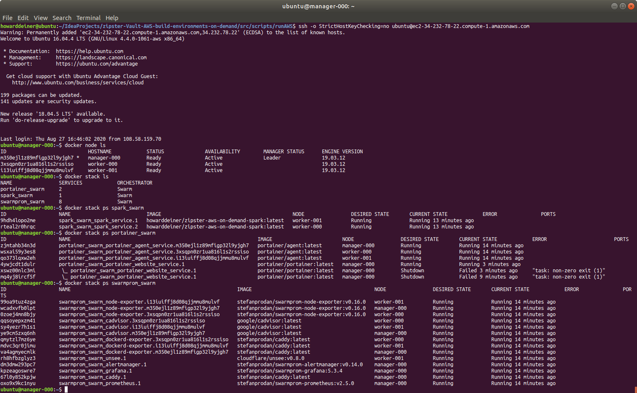Viewport: 637px width, 393px height.
Task: Click cloudflare/unsee:v0.8.0 image name
Action: [x=270, y=358]
